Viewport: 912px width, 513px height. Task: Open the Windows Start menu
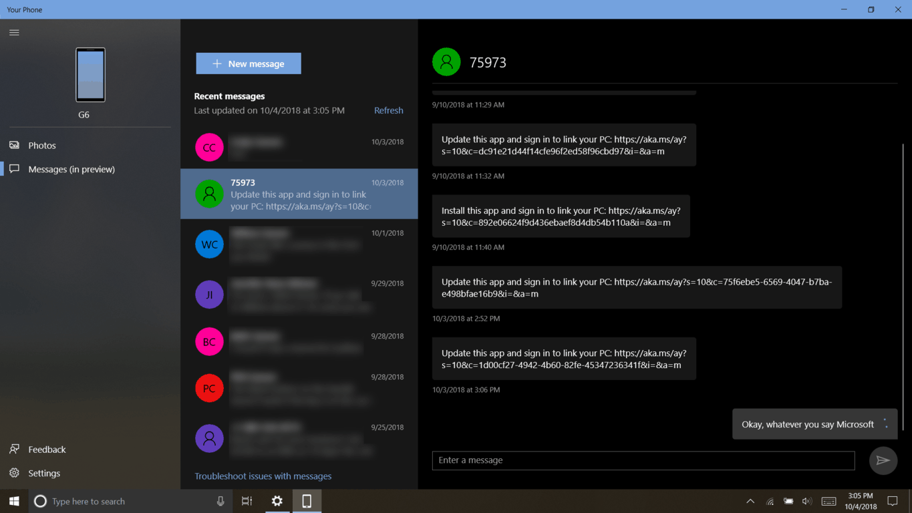[x=14, y=501]
